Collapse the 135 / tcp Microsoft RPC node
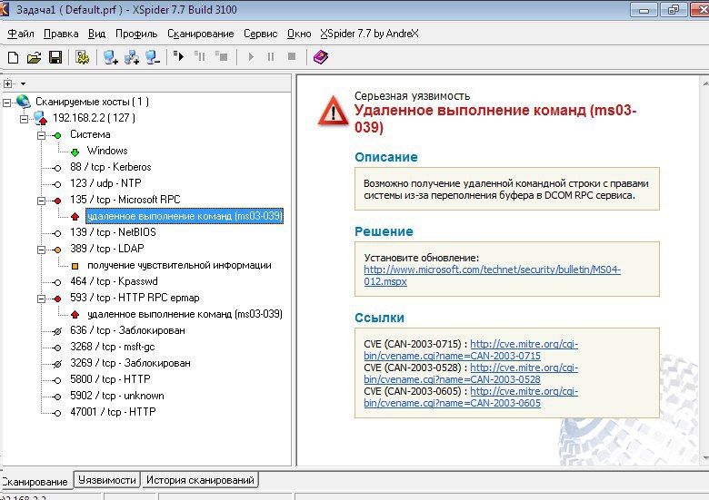This screenshot has height=500, width=709. [x=41, y=201]
